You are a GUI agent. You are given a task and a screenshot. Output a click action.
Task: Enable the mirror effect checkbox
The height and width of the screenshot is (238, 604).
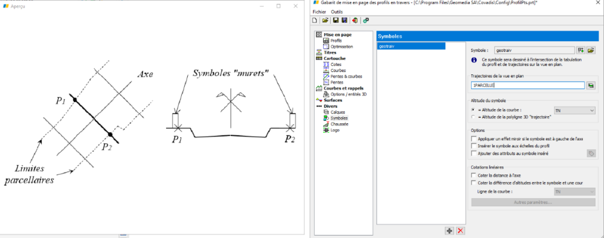(x=474, y=139)
